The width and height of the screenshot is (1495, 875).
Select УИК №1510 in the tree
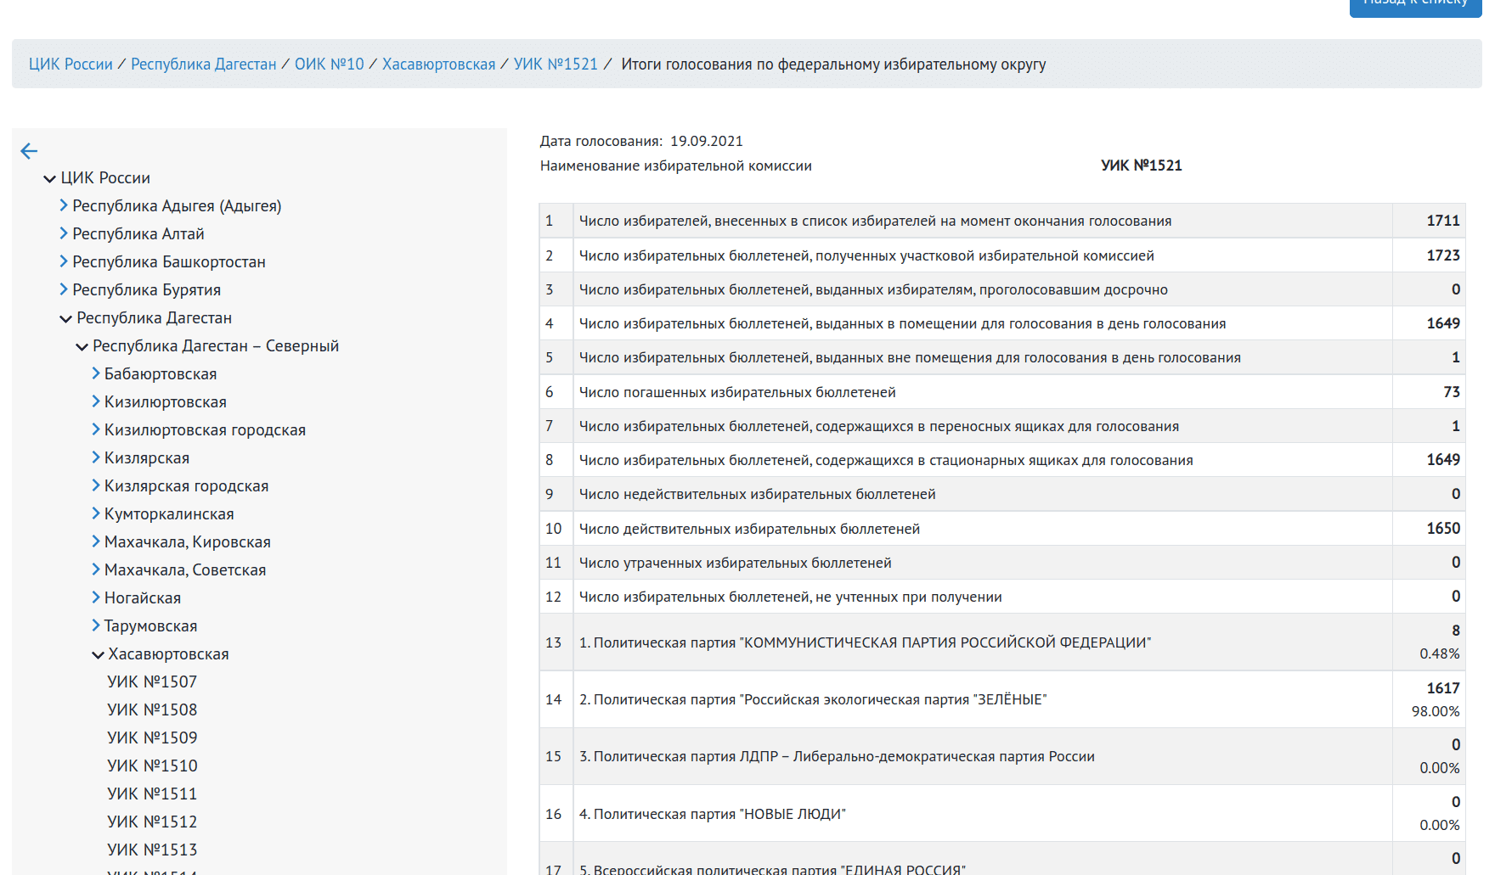click(x=152, y=766)
